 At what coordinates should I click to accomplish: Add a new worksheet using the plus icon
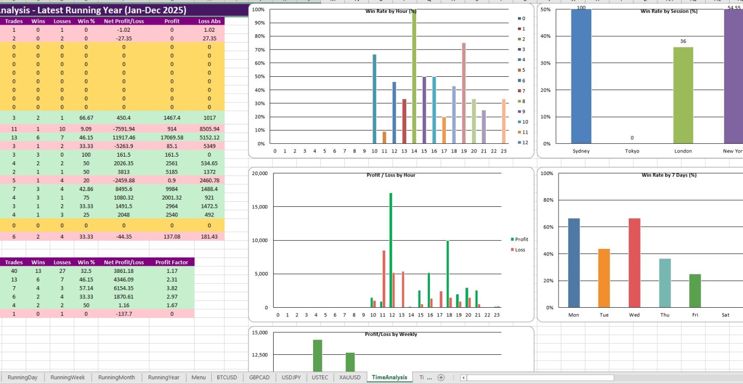coord(441,377)
